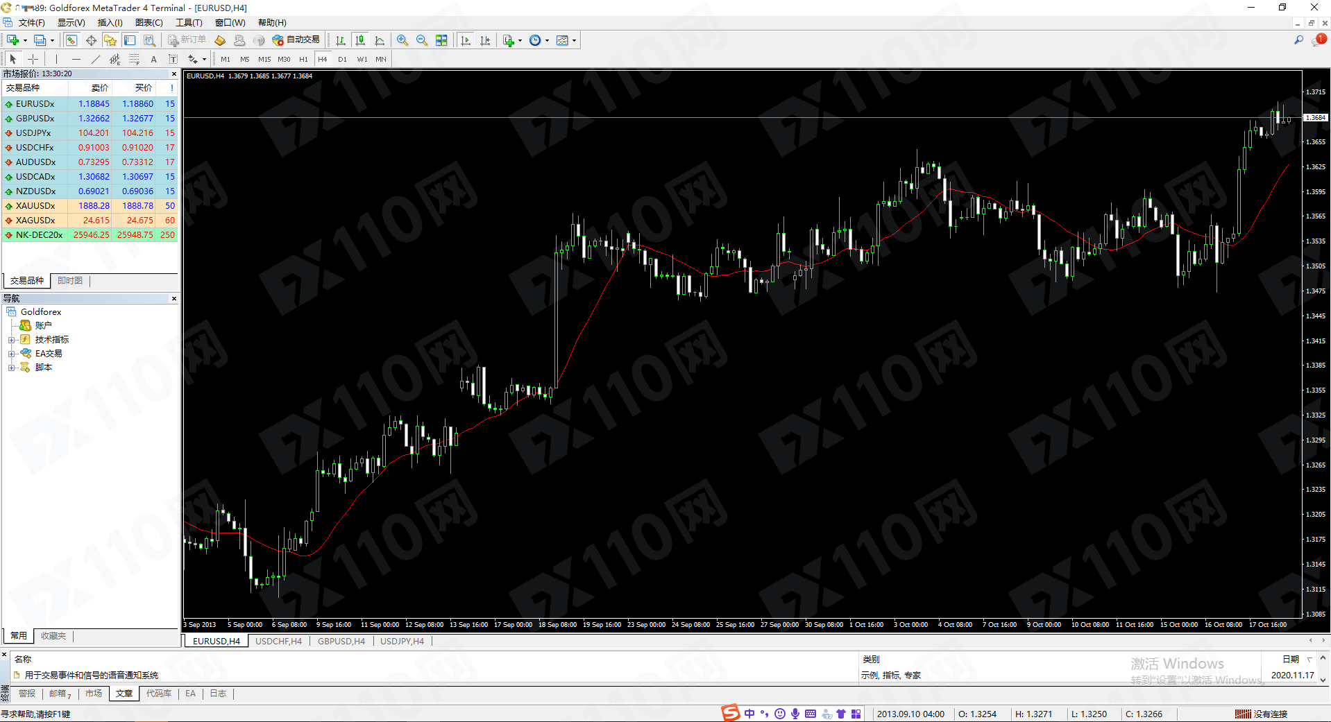Switch to the GBPUSD,H4 chart tab
The image size is (1331, 722).
point(341,641)
